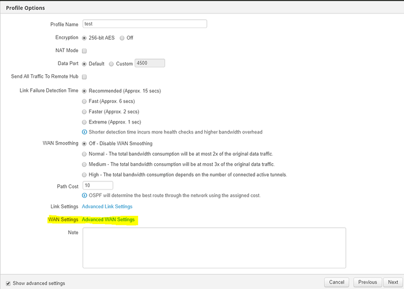Screen dimensions: 404x289
Task: Click the Profile Name text field
Action: (x=144, y=24)
